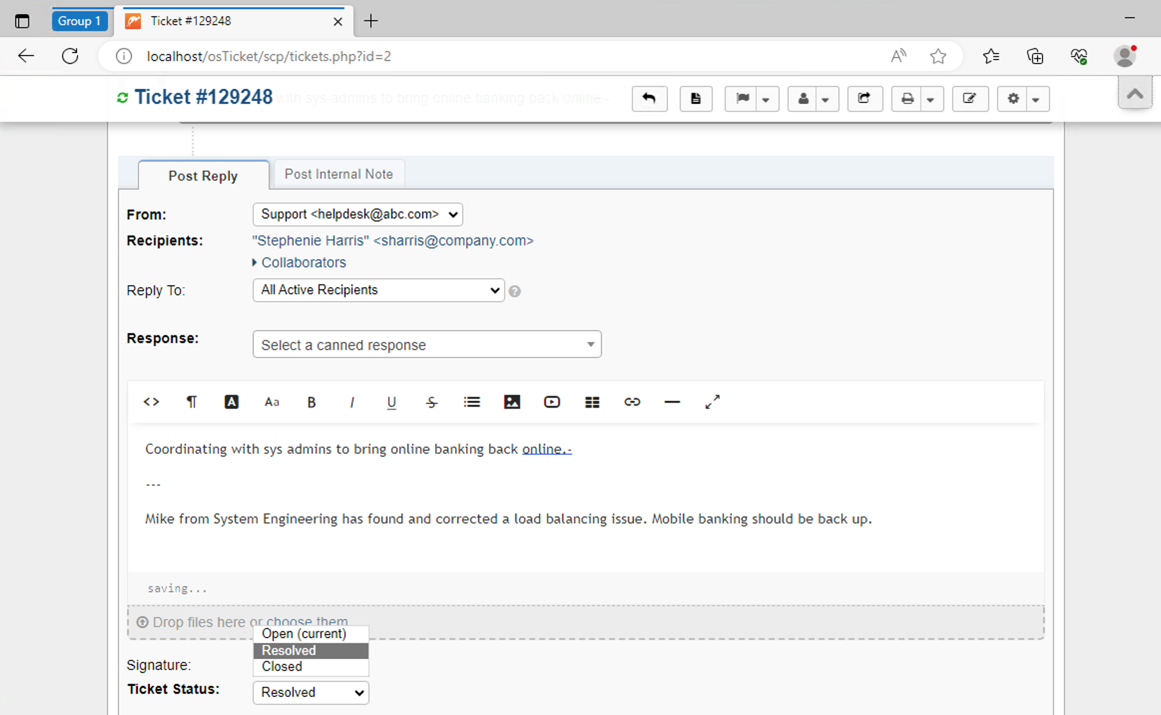The width and height of the screenshot is (1161, 715).
Task: Click the insert table icon
Action: click(592, 402)
